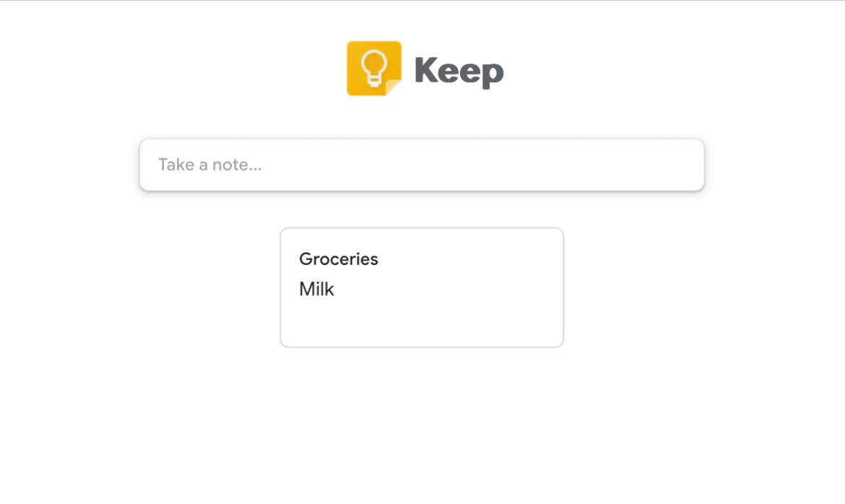Start a new note in Keep
Viewport: 845px width, 504px height.
point(422,165)
